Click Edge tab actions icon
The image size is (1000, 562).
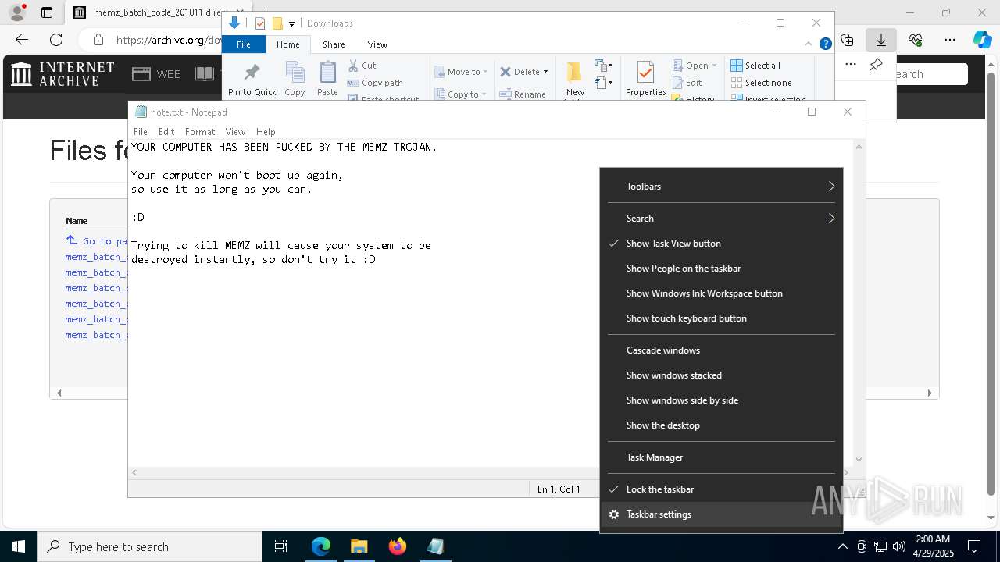coord(47,12)
